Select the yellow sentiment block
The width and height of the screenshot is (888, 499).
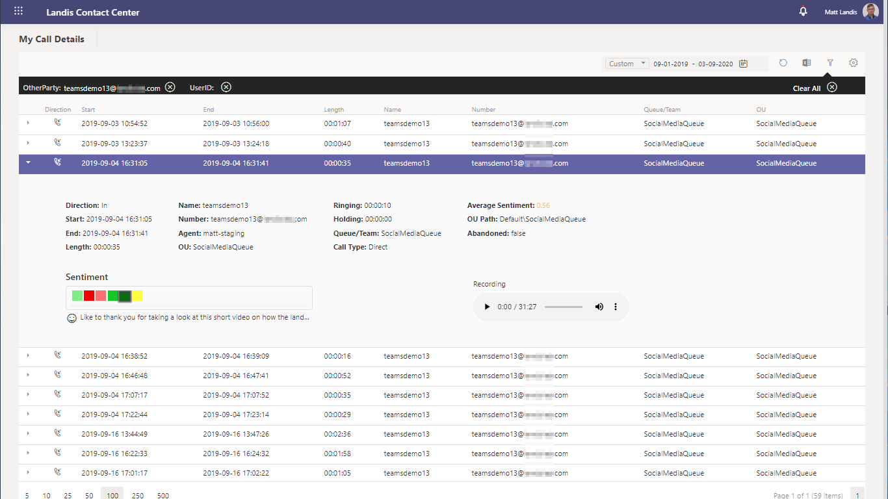pyautogui.click(x=137, y=296)
